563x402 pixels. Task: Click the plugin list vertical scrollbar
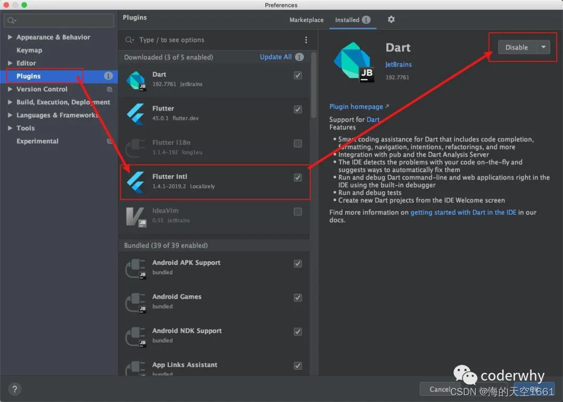(314, 85)
